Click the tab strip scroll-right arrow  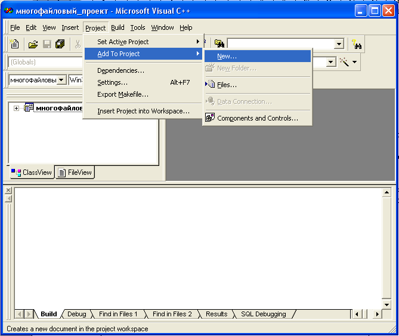29,315
